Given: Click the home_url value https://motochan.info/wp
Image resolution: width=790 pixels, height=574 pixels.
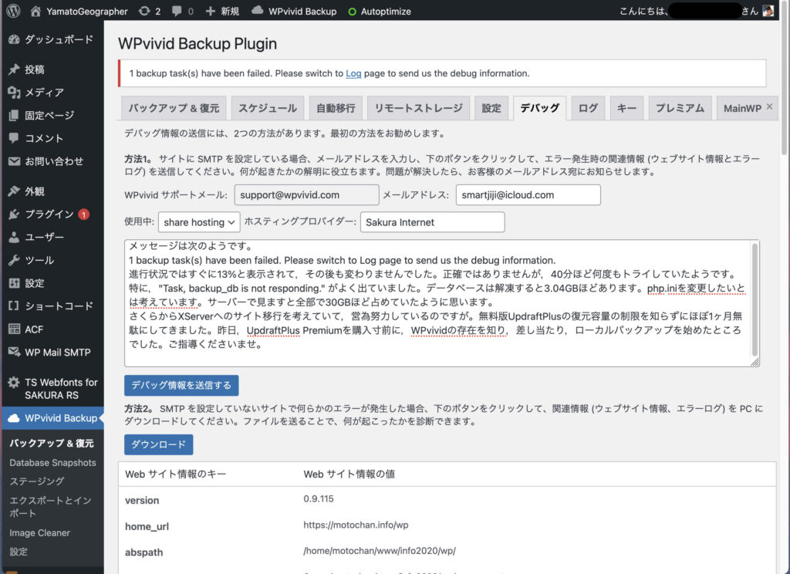Looking at the screenshot, I should (356, 525).
